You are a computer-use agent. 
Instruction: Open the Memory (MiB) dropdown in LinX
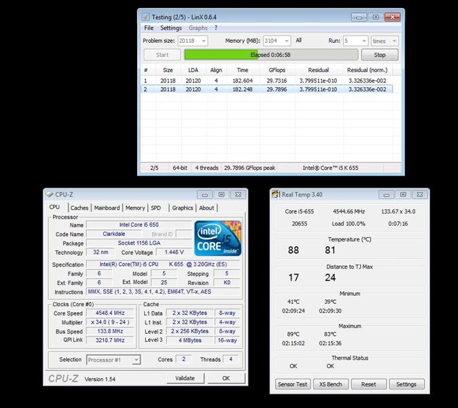(x=285, y=41)
